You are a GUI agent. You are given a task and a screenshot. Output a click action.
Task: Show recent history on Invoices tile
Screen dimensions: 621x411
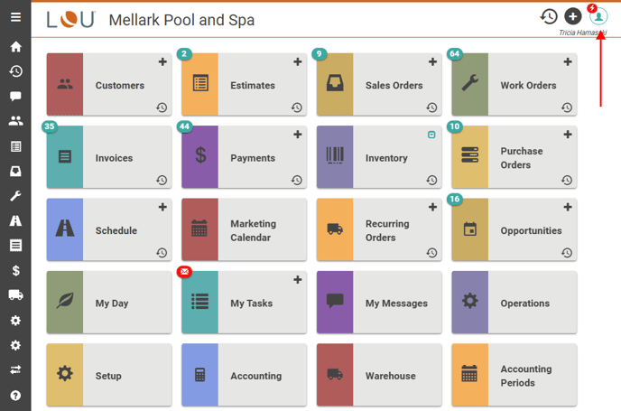[x=162, y=180]
